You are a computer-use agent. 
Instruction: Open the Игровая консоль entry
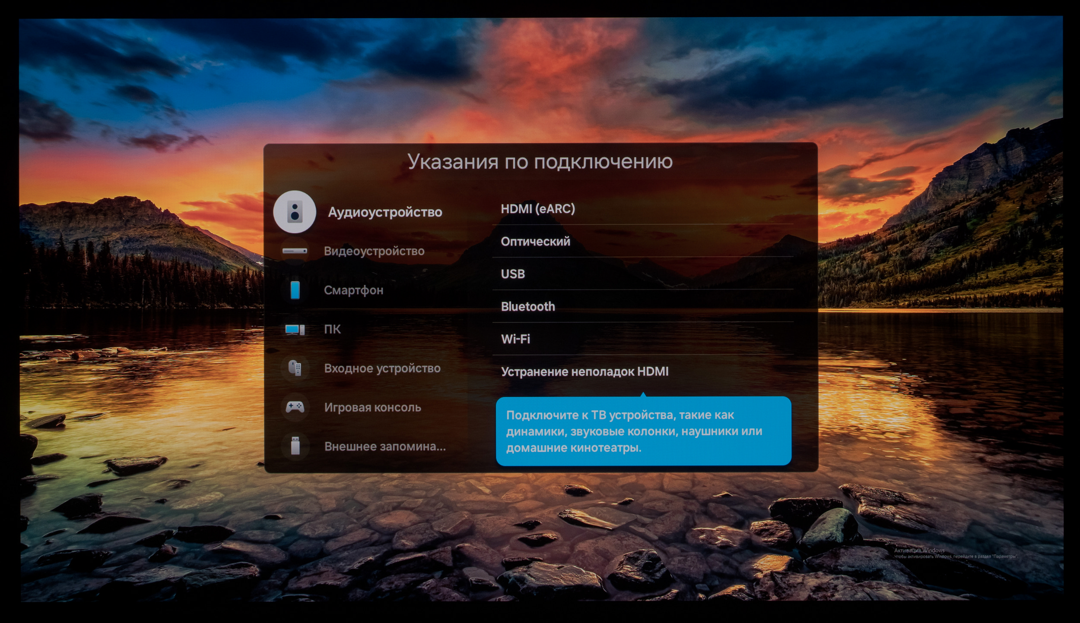point(372,407)
